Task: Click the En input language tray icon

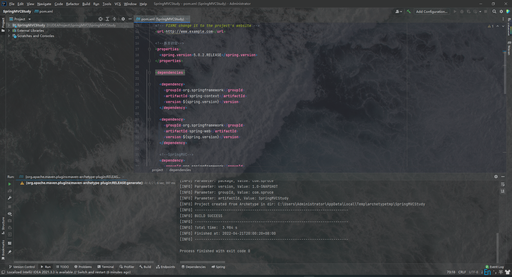Action: (x=487, y=272)
